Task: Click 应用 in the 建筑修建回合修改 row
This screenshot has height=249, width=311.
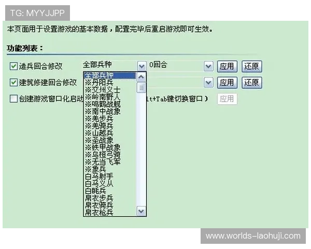Action: point(227,82)
